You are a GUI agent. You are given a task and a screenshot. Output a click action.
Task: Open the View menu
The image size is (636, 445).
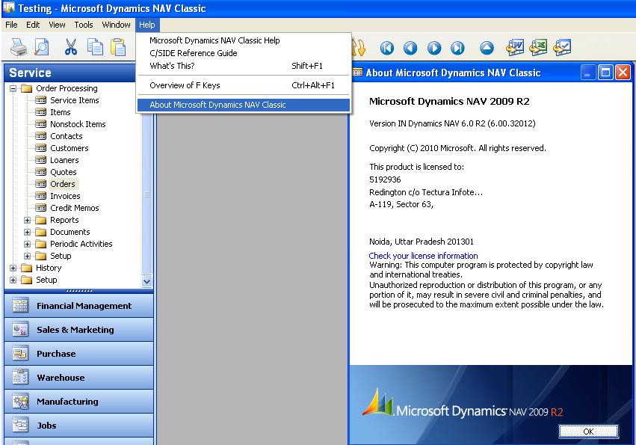[x=57, y=25]
